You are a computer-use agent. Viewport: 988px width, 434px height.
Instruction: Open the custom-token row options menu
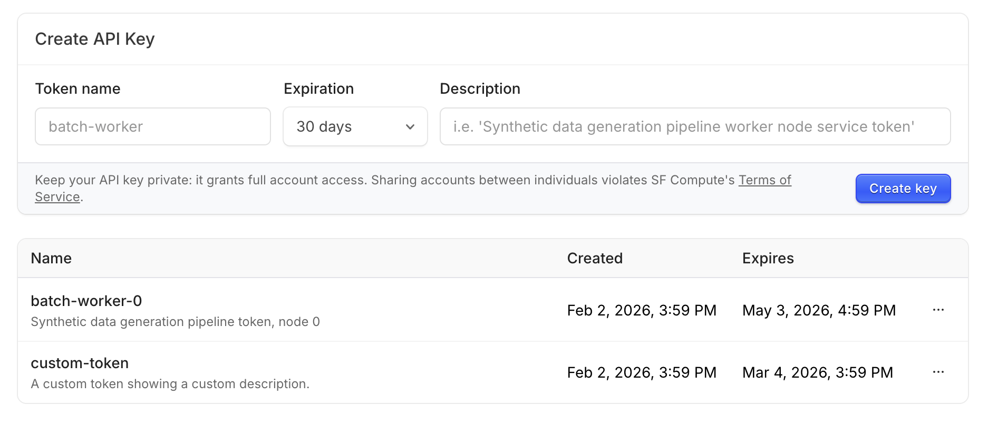[x=938, y=372]
